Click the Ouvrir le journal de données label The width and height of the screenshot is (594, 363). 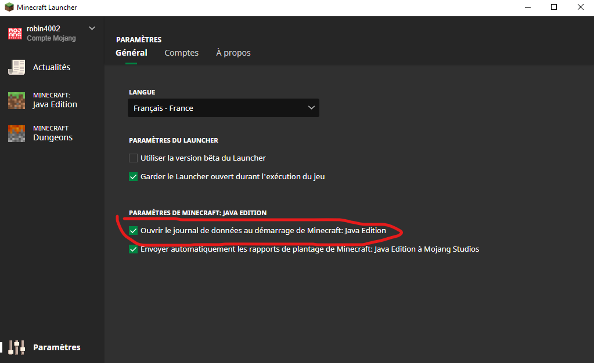263,231
